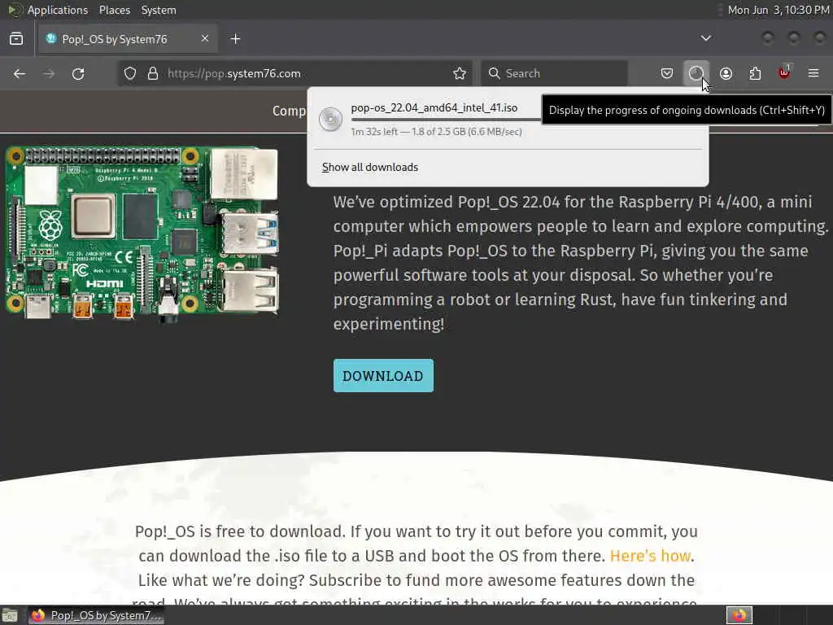Close the Pop!_OS by System76 tab
Viewport: 833px width, 625px height.
(205, 38)
